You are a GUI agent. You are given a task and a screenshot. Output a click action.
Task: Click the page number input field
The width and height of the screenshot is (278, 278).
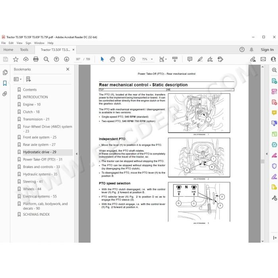tap(78, 59)
